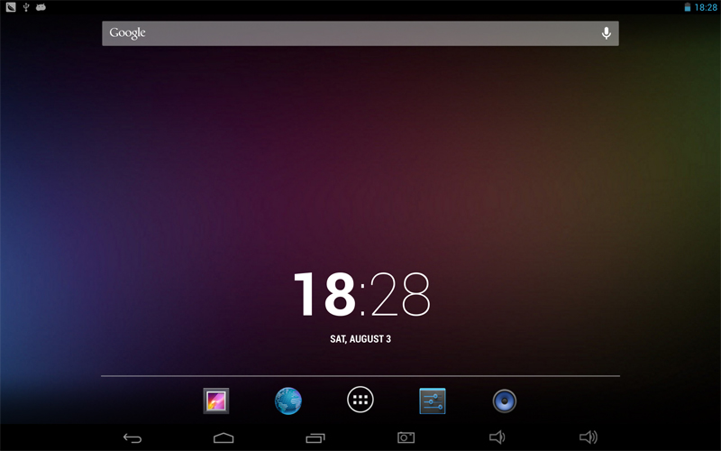Viewport: 721px width, 451px height.
Task: Take a screenshot with camera button
Action: [406, 437]
